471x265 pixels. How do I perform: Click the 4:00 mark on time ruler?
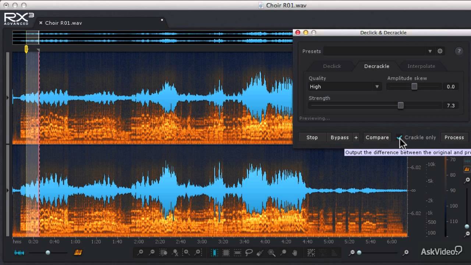click(265, 242)
